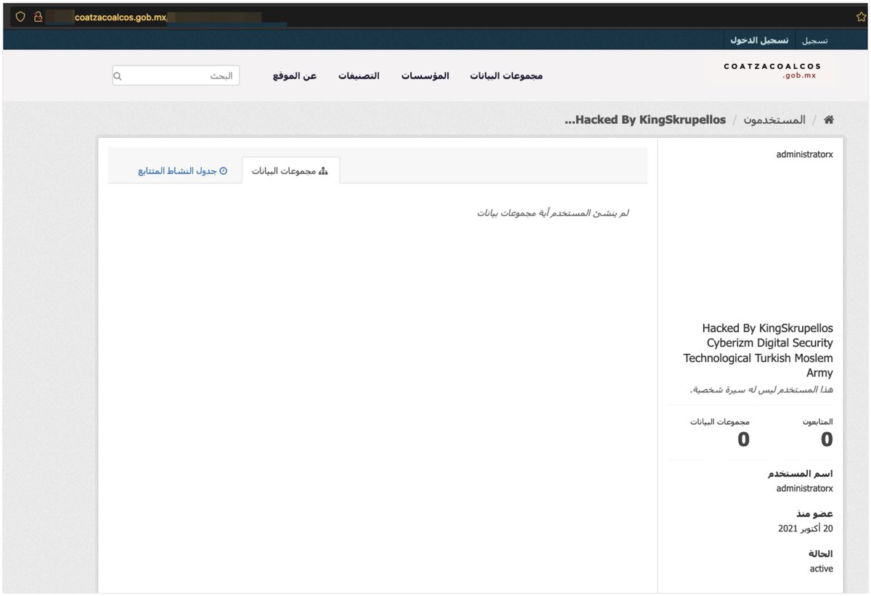Click the insecure padlock icon in address bar

tap(38, 17)
